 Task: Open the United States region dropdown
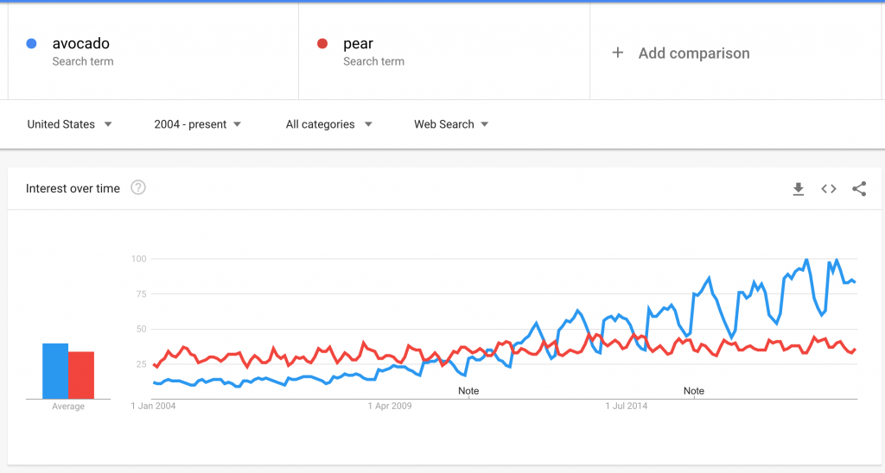(x=69, y=124)
